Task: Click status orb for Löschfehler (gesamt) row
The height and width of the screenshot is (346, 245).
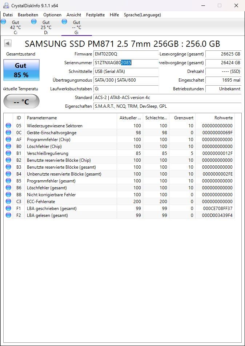Action: point(8,188)
